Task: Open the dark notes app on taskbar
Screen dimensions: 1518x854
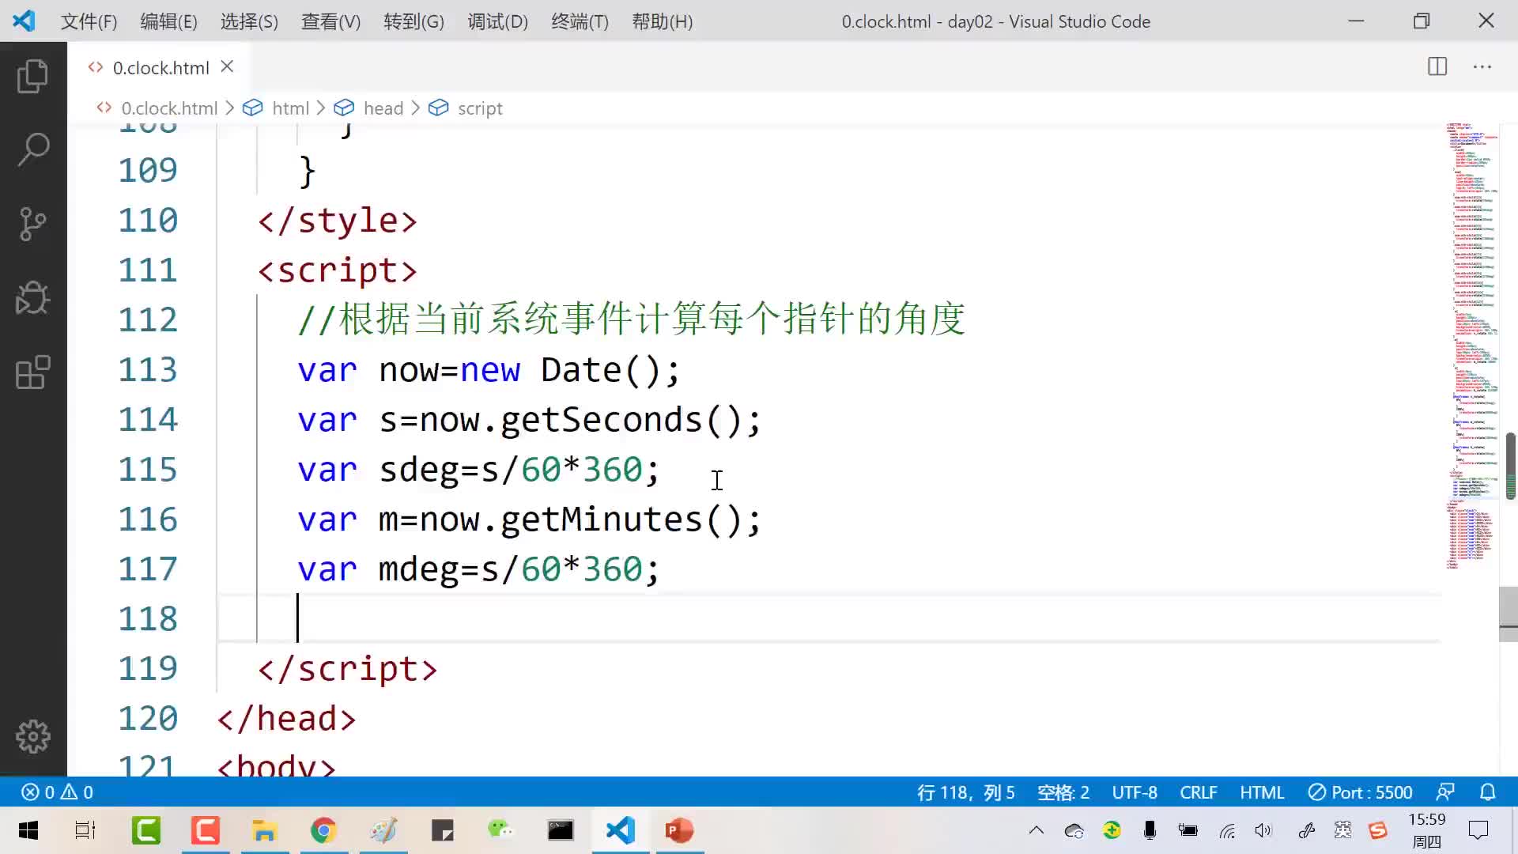Action: [443, 830]
